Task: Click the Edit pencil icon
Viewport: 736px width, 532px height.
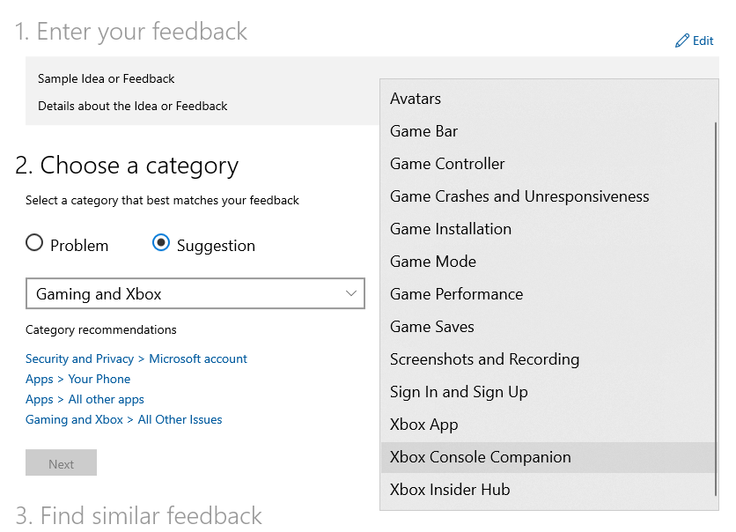Action: [x=682, y=41]
